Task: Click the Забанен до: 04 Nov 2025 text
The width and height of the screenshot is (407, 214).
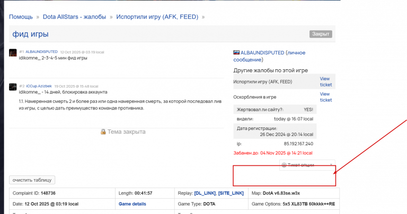Action: click(x=273, y=153)
